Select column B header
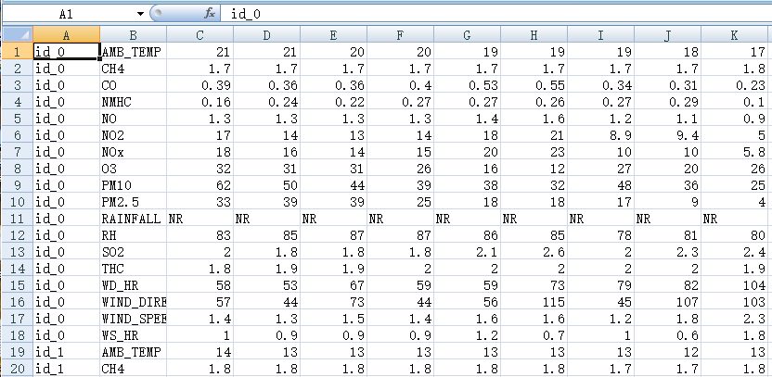The height and width of the screenshot is (377, 772). 134,34
